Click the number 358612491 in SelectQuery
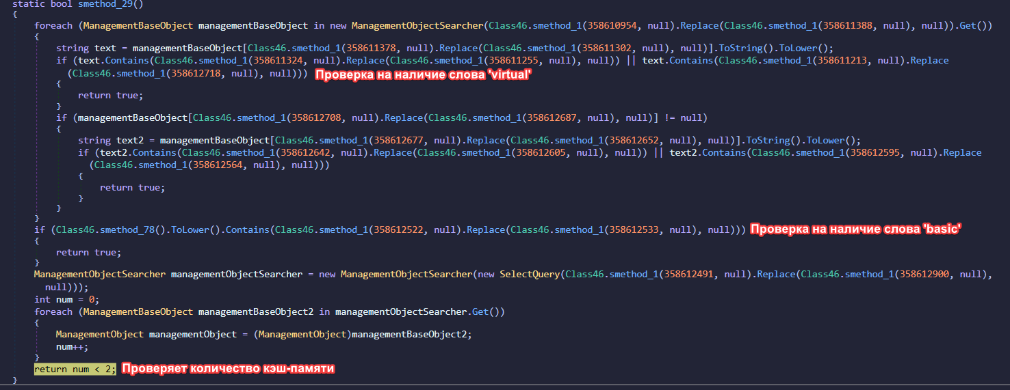The height and width of the screenshot is (390, 1010). click(691, 274)
